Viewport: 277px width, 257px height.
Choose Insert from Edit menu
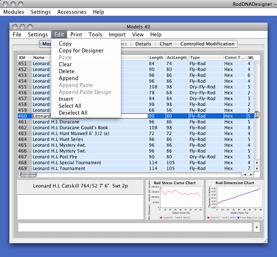pyautogui.click(x=86, y=99)
